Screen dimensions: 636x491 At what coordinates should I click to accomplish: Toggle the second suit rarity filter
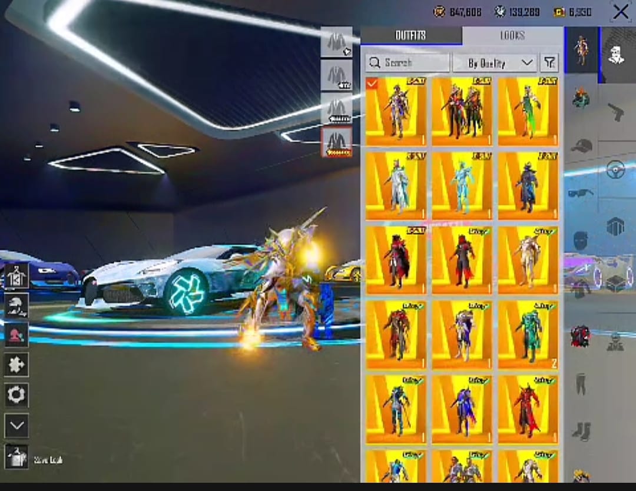coord(337,75)
